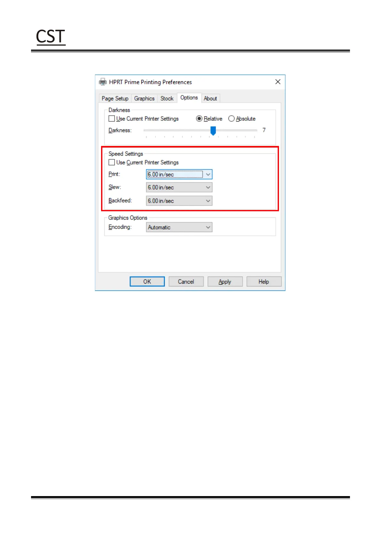Screen dimensions: 381x539
Task: Open the Print speed dropdown
Action: 179,174
